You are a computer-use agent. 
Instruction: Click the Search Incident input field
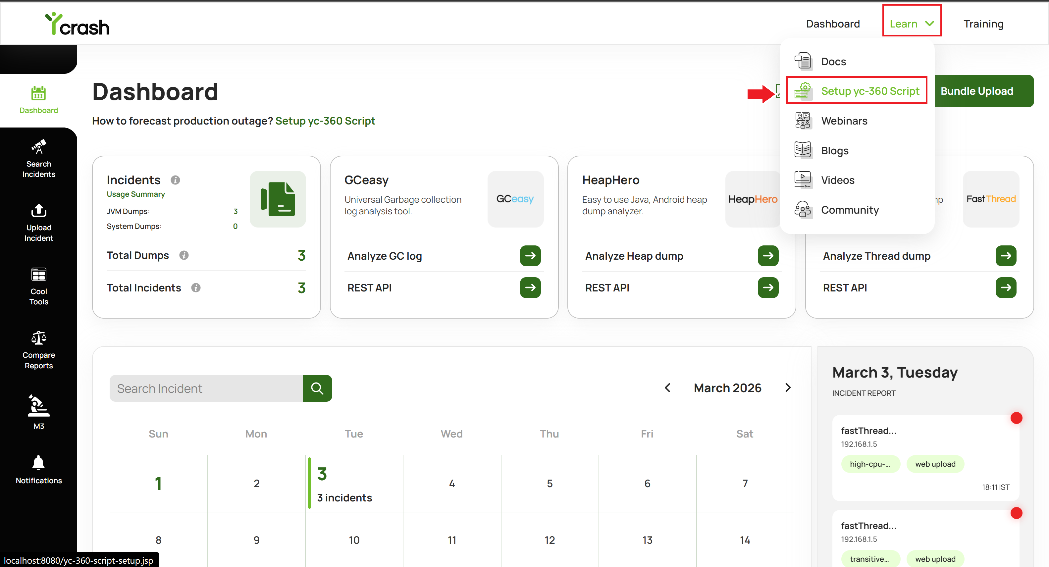point(206,388)
